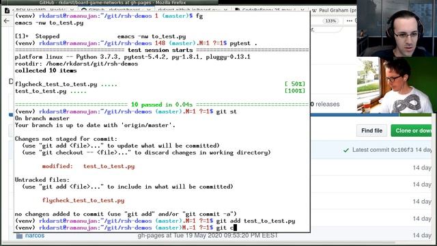Click 'rootdir: /home/rkdarst/git/rsh-demos' line

[76, 64]
